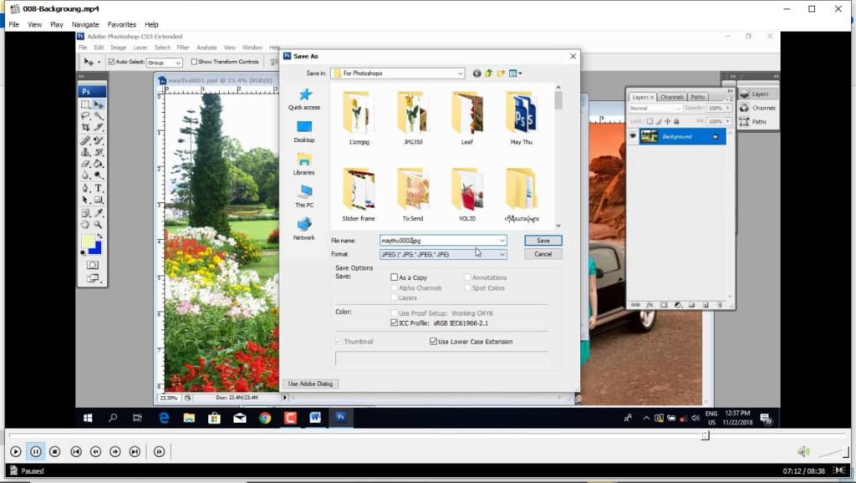Open Google Chrome from the Windows taskbar

265,418
